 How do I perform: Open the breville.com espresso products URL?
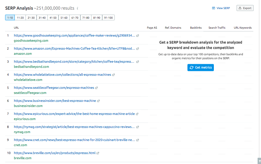[x=55, y=153]
